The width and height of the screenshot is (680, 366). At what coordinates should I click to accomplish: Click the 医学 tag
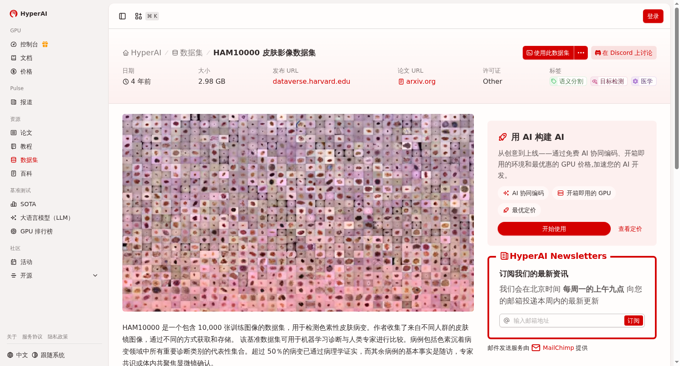coord(643,81)
